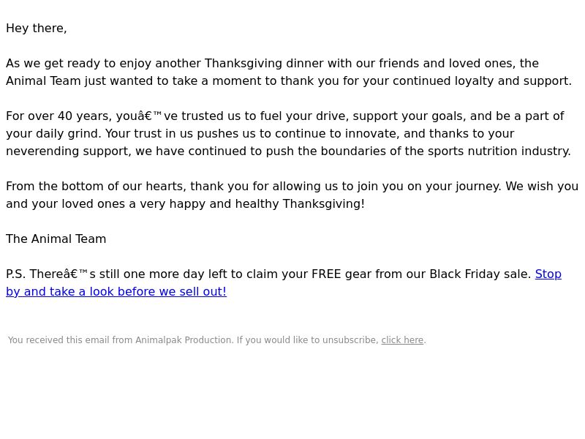Image resolution: width=585 pixels, height=439 pixels.
Task: Click the 'Hey there,' greeting line
Action: coord(37,29)
